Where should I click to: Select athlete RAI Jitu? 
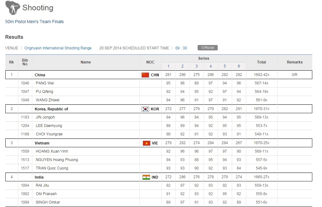[42, 185]
